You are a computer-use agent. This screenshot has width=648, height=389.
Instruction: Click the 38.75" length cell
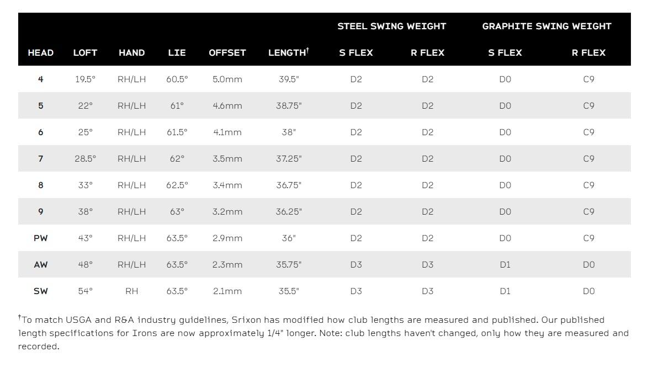[x=289, y=106]
